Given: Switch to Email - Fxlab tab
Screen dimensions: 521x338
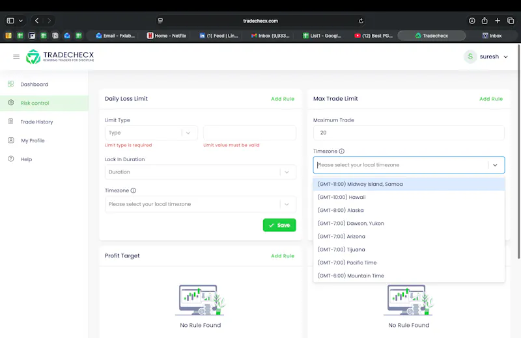Looking at the screenshot, I should click(x=115, y=36).
